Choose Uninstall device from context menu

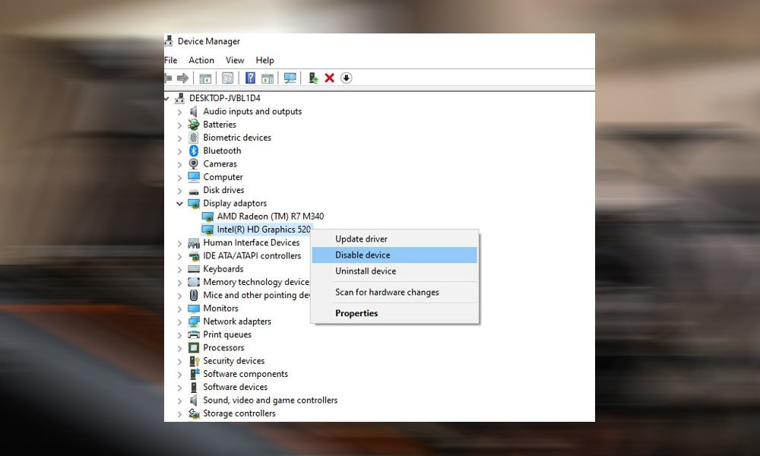[394, 271]
